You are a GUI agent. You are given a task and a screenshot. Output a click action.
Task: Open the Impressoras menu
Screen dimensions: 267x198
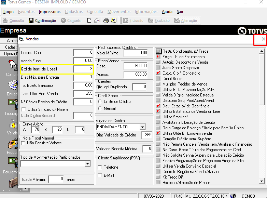tap(50, 12)
